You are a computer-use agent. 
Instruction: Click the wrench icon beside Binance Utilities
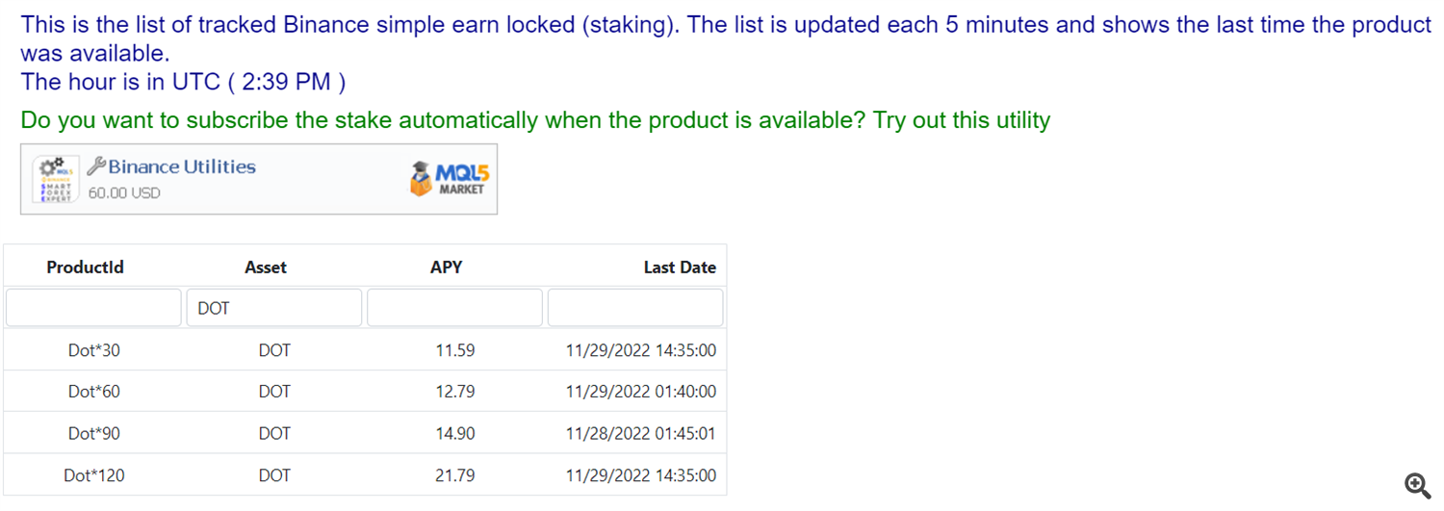tap(95, 166)
